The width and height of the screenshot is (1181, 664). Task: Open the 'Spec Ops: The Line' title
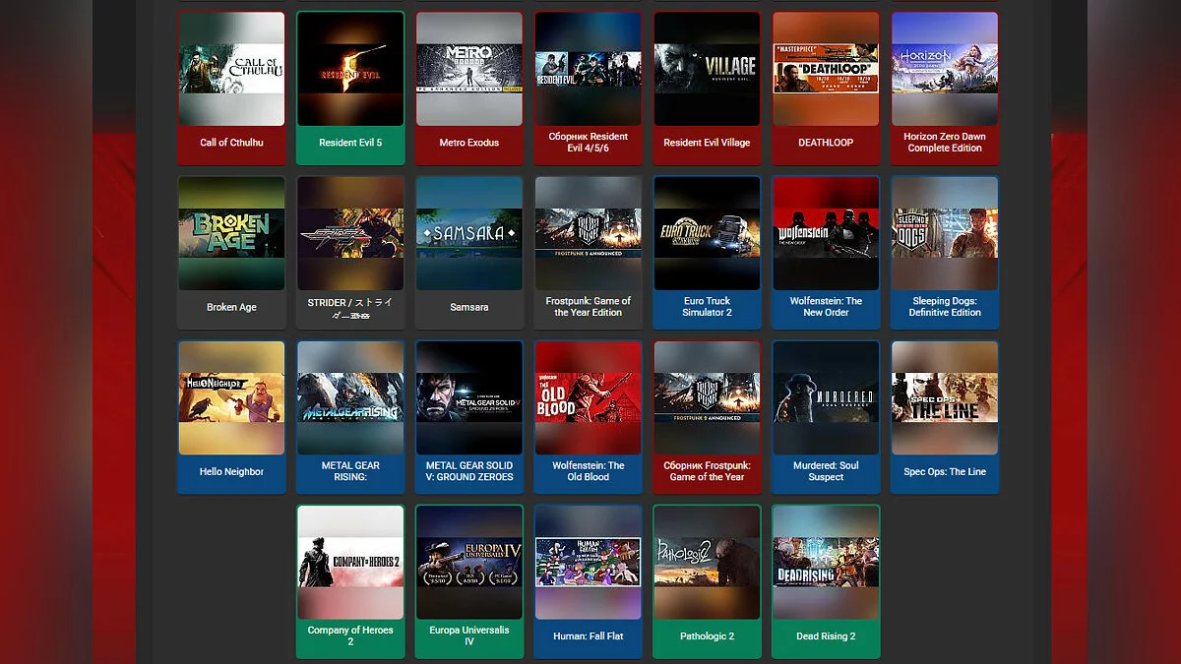(x=945, y=471)
